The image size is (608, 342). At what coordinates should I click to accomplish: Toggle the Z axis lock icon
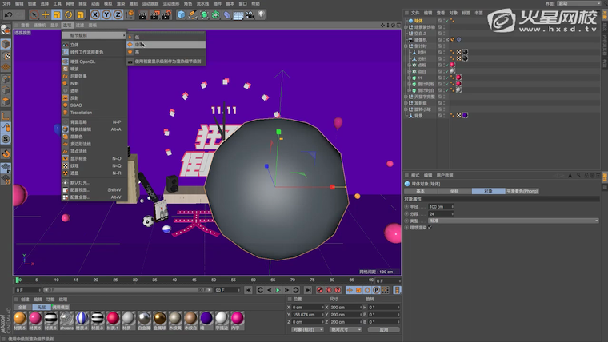click(118, 14)
